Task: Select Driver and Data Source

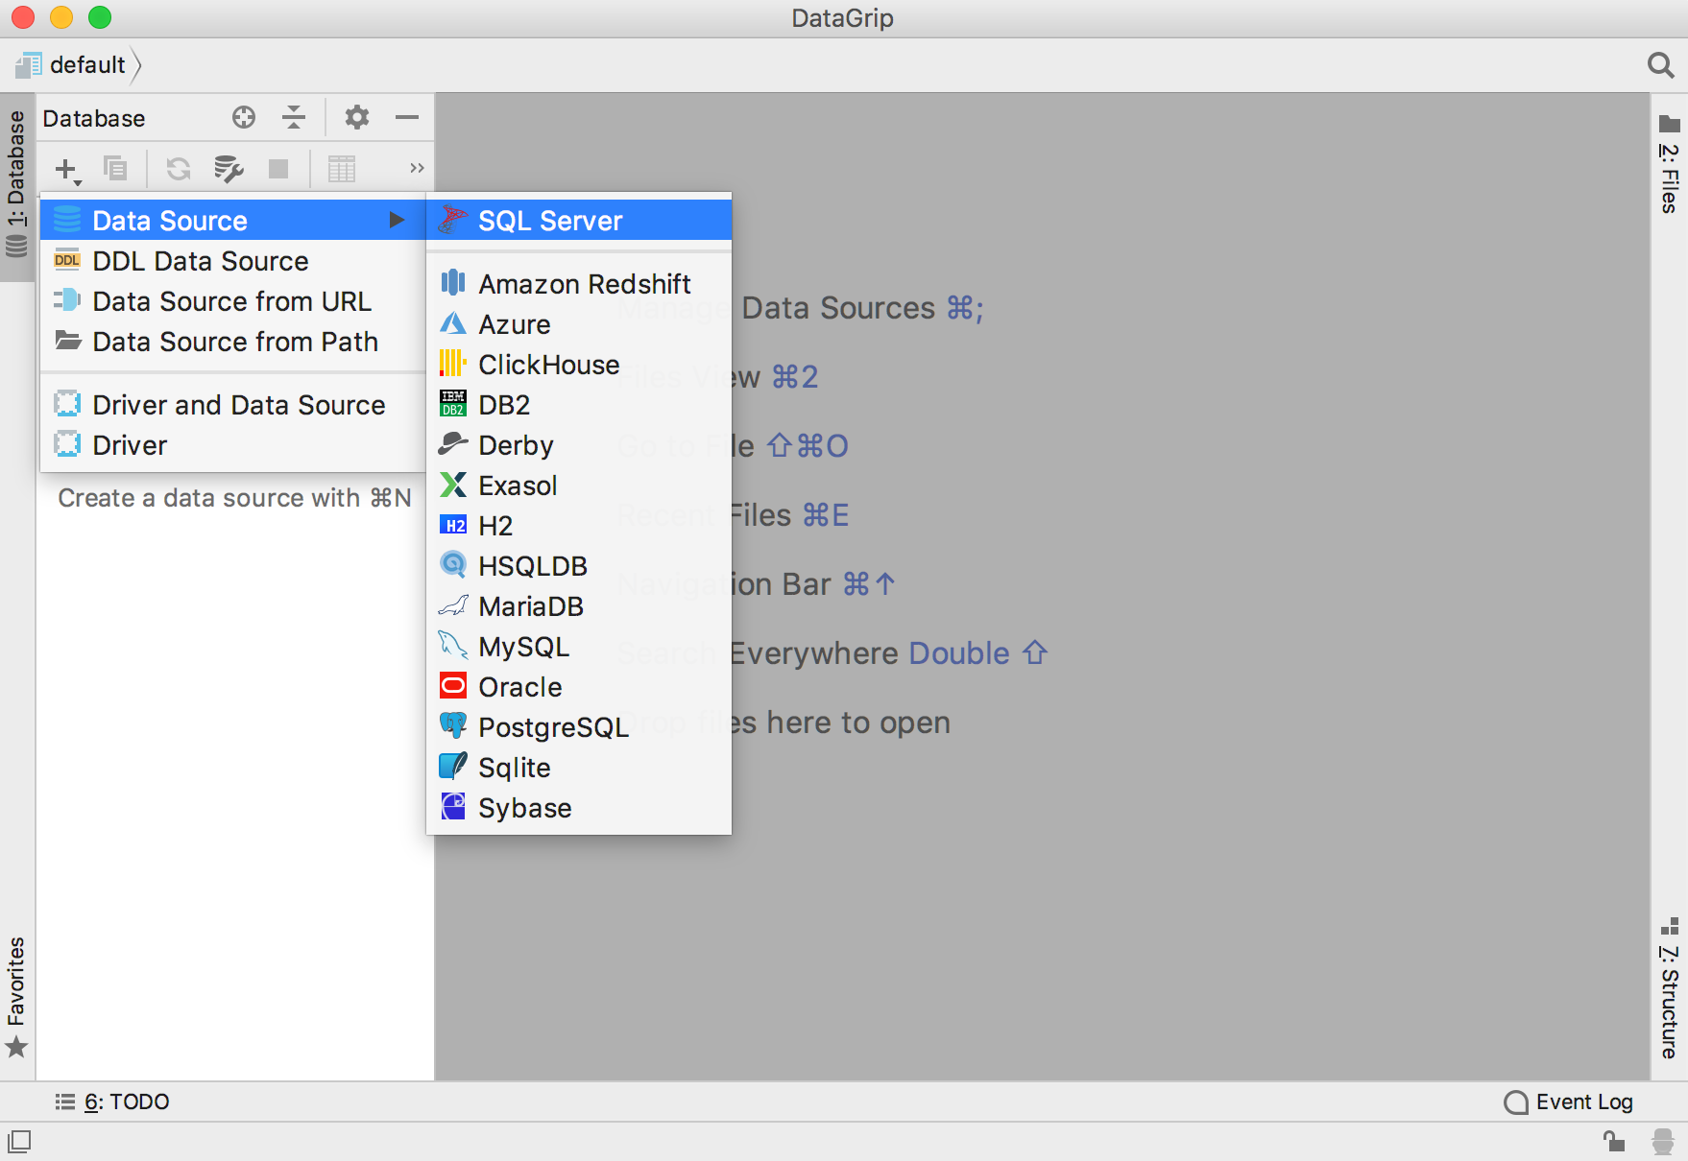Action: 232,405
